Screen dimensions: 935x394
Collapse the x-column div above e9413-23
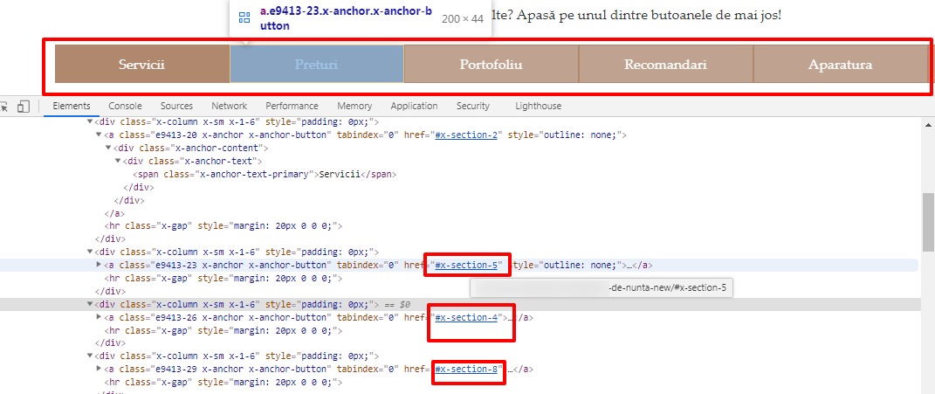(x=90, y=252)
